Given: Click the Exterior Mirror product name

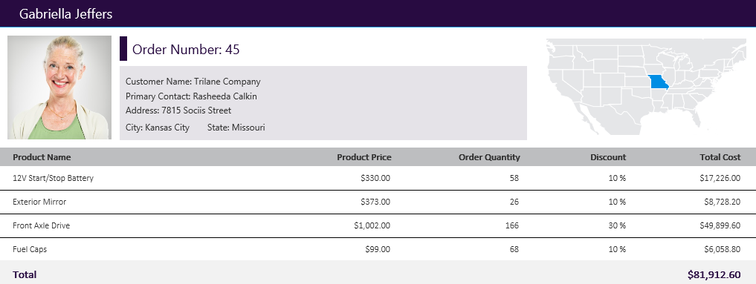Looking at the screenshot, I should pyautogui.click(x=39, y=202).
